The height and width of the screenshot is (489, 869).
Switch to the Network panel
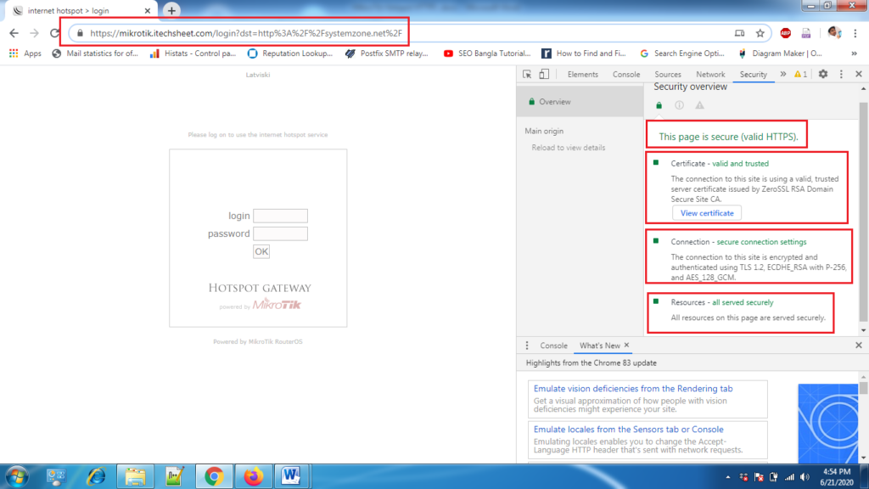click(x=710, y=75)
